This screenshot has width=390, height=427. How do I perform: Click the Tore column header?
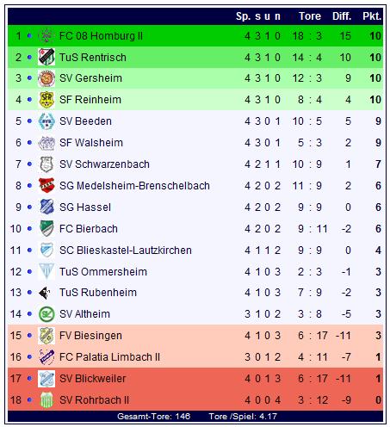[310, 16]
